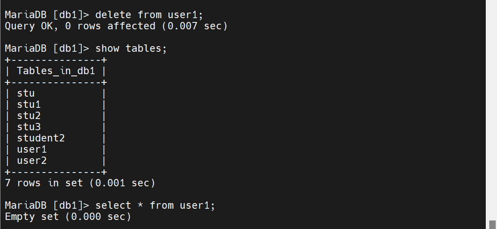Image resolution: width=497 pixels, height=229 pixels.
Task: Click the 'Tables_in_db1' column header
Action: [56, 71]
